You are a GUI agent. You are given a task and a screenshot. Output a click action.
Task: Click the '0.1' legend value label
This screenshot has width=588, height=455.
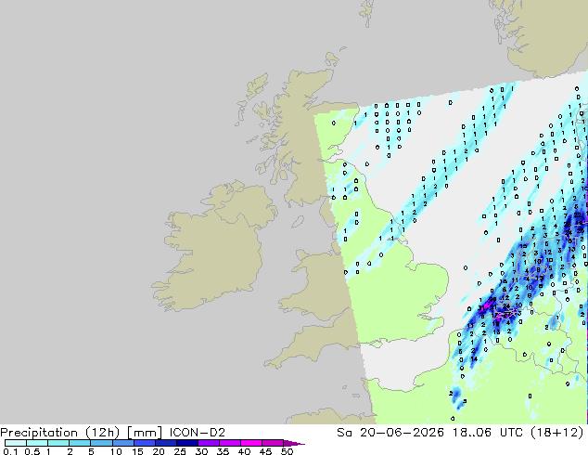(10, 451)
